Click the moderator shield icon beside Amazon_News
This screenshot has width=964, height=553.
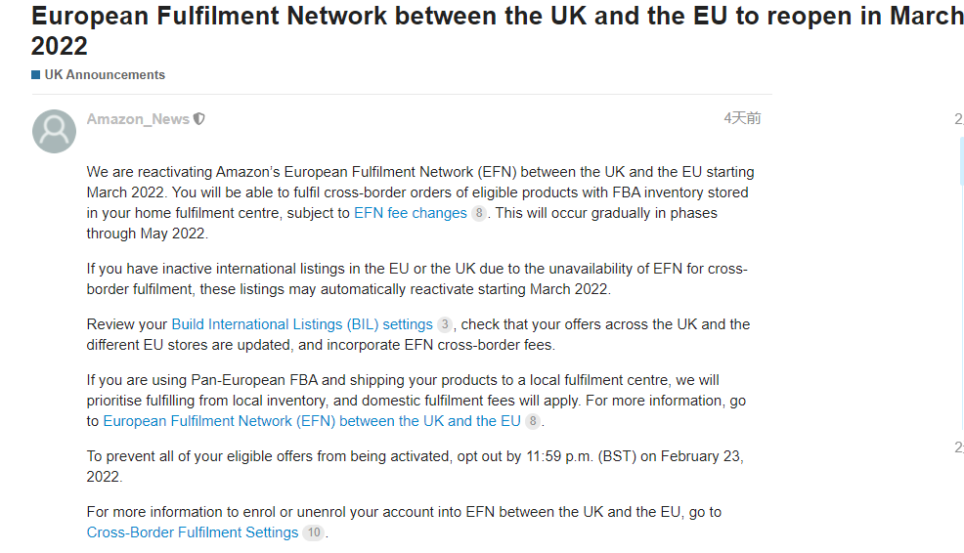[199, 119]
